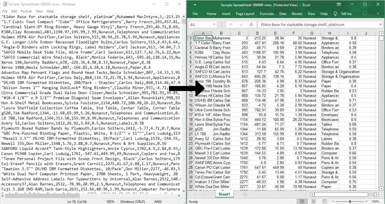Viewport: 385px width, 204px height.
Task: Click the Tell me lightbulb icon
Action: click(x=335, y=14)
